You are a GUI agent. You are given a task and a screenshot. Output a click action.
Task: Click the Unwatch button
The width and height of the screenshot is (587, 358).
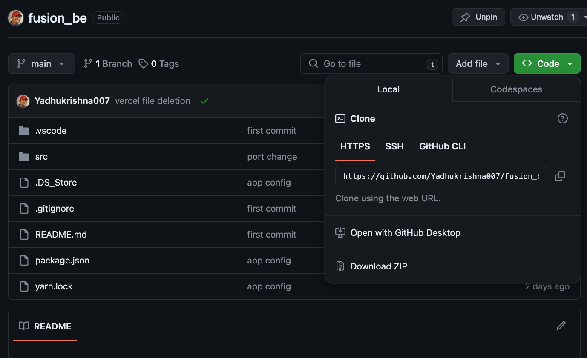[x=550, y=17]
